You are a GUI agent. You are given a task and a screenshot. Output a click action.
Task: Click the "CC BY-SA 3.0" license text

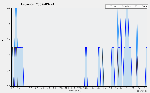click(142, 91)
